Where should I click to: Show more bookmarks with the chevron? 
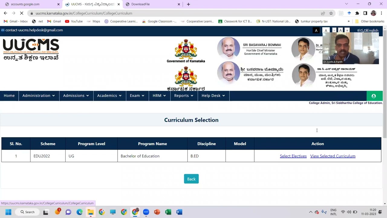pyautogui.click(x=349, y=21)
